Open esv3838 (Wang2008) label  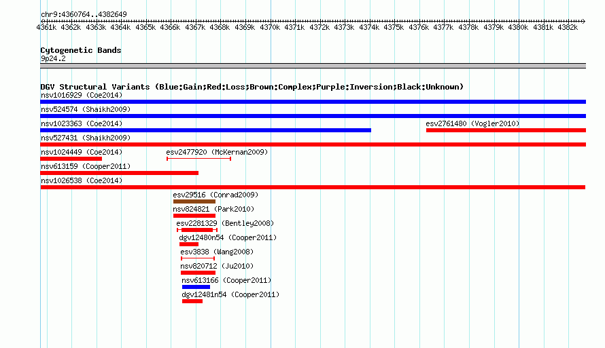pyautogui.click(x=217, y=252)
